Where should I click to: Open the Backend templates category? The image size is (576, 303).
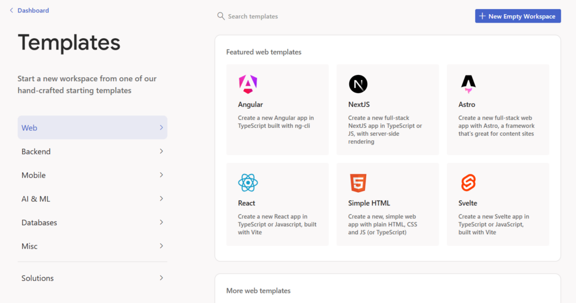(93, 151)
